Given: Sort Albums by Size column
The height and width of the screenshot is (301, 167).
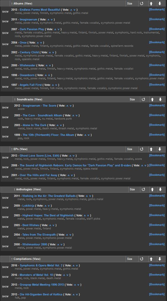Looking at the screenshot, I should [x=130, y=4].
